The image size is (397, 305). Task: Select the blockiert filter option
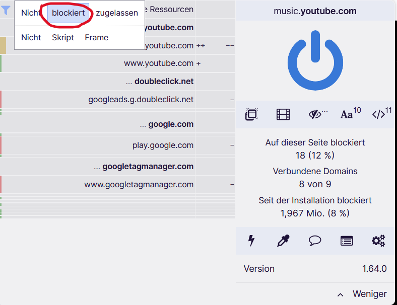[x=69, y=13]
